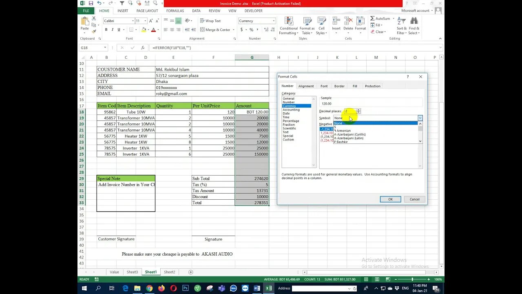Align text to the left
The height and width of the screenshot is (294, 522).
166,30
